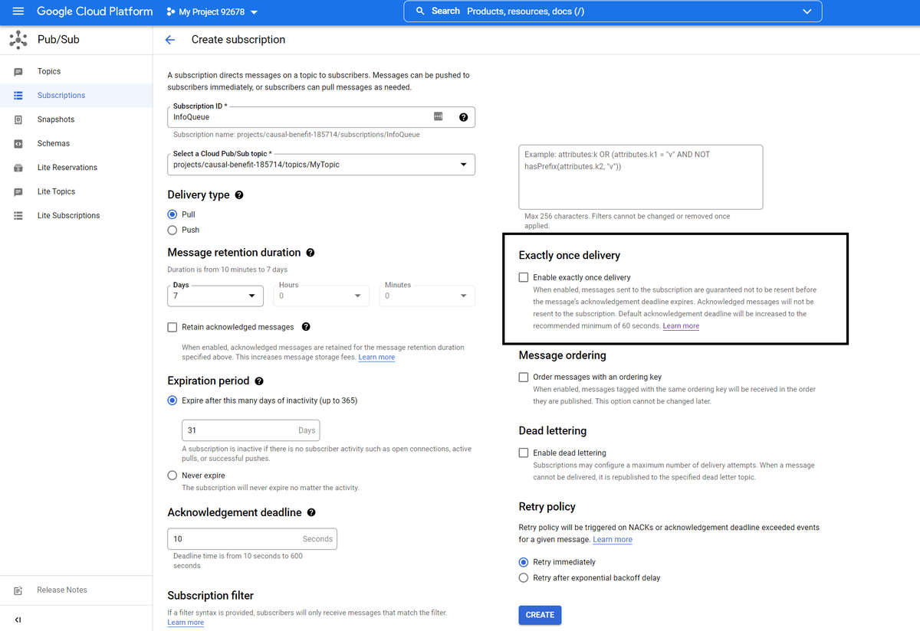Enable Retain acknowledged messages checkbox

click(172, 328)
